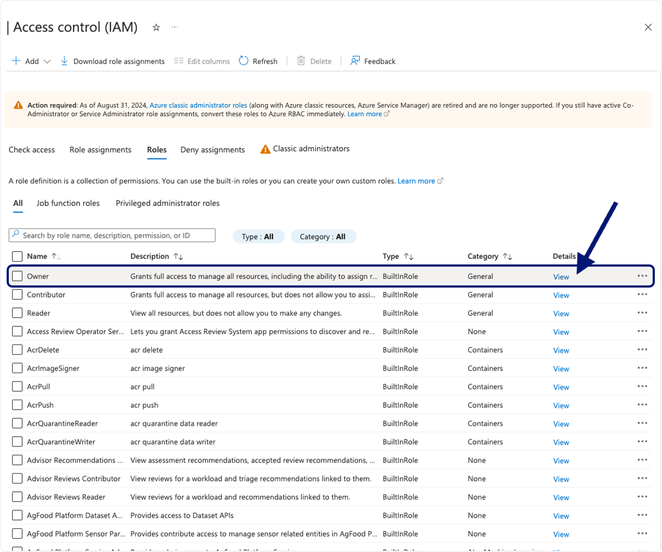
Task: Switch to the Role assignments tab
Action: tap(100, 150)
